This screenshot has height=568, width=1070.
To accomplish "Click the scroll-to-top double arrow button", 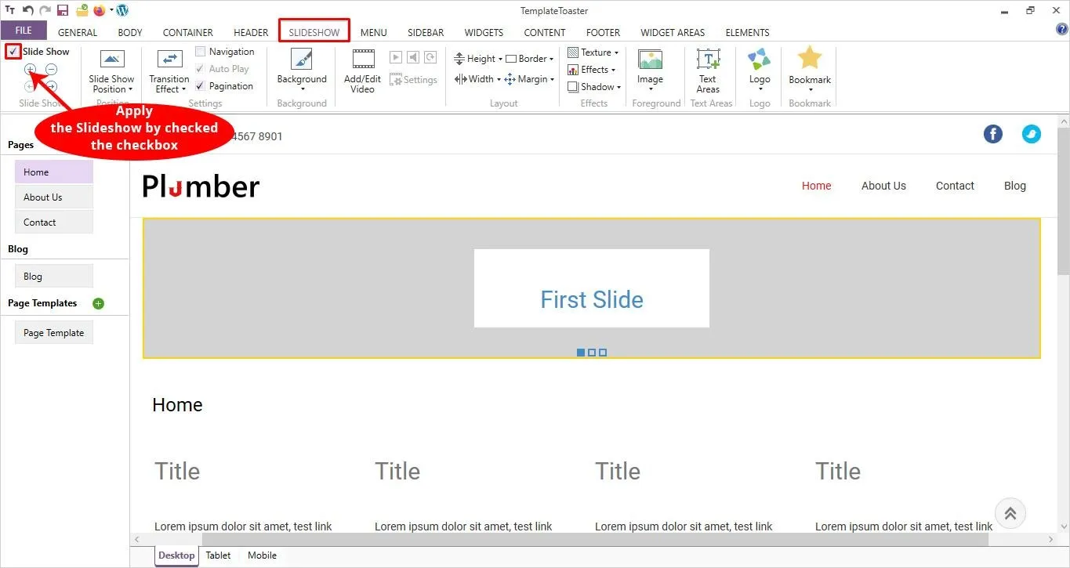I will point(1010,513).
